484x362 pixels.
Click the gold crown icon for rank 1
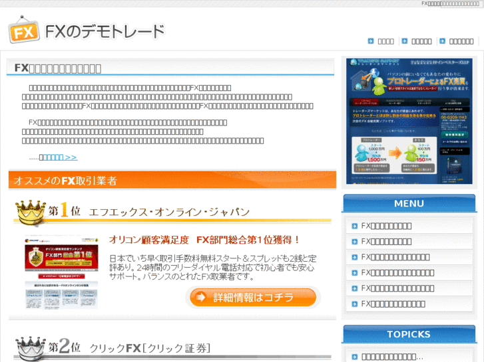pos(30,213)
